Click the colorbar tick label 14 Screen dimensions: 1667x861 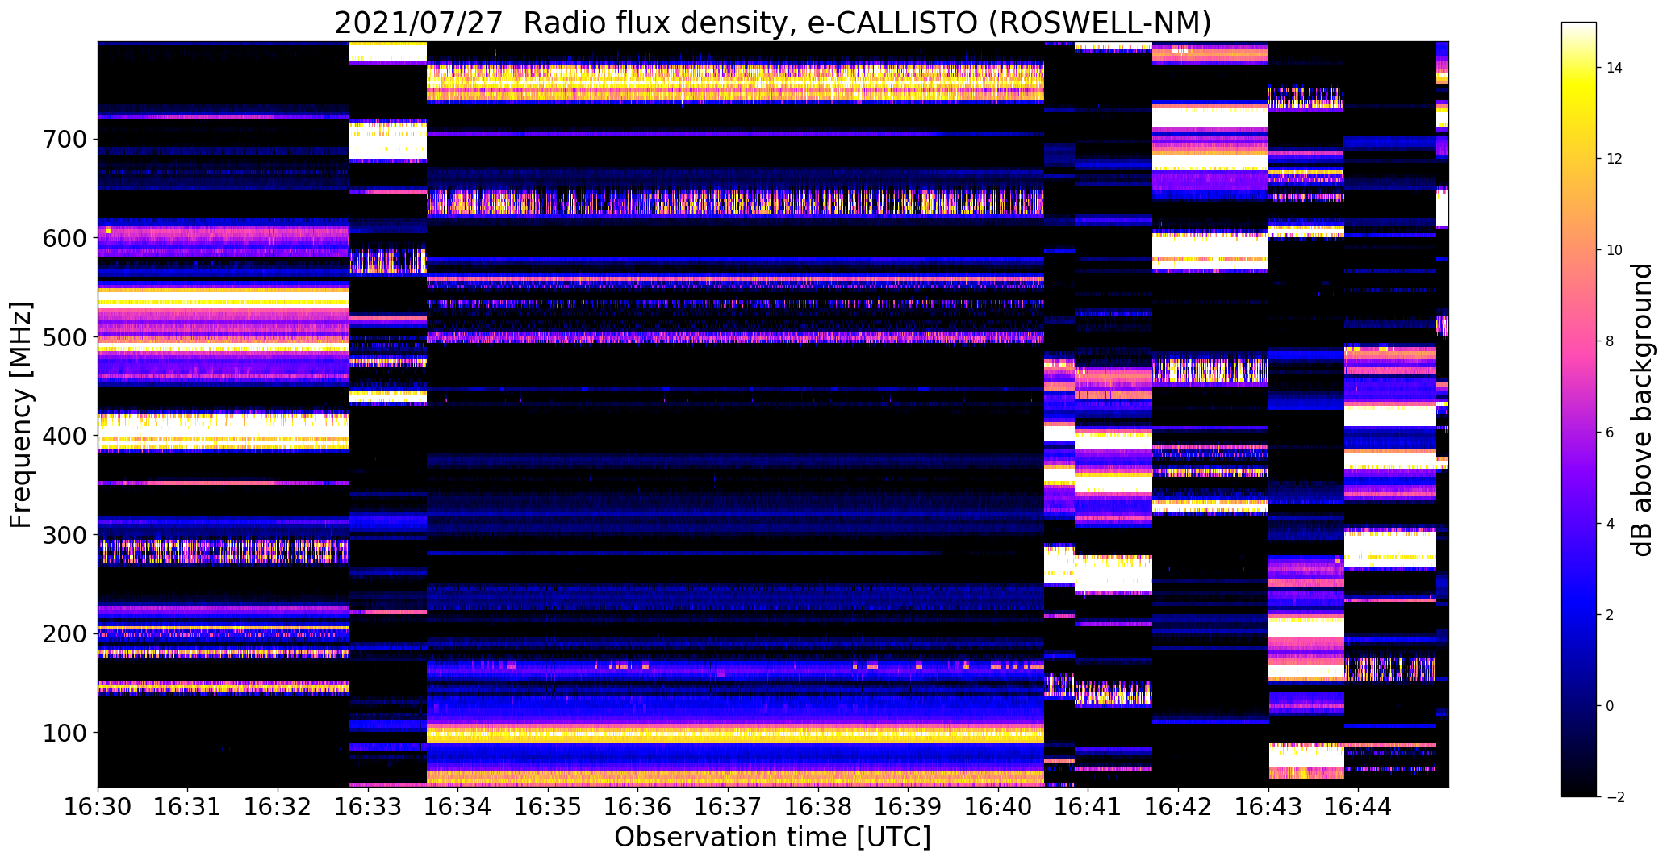[x=1615, y=68]
